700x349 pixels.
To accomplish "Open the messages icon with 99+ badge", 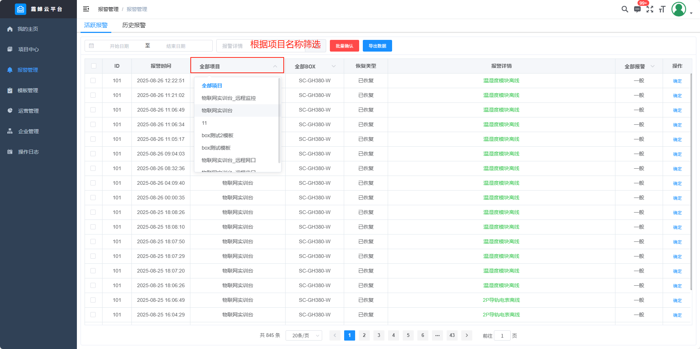I will pyautogui.click(x=637, y=10).
